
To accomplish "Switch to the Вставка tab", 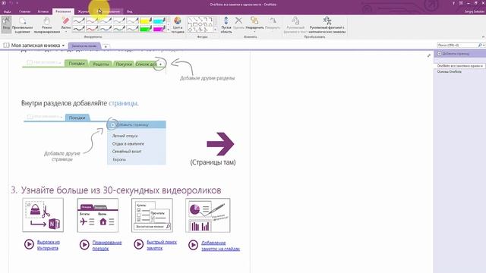I will (x=43, y=11).
